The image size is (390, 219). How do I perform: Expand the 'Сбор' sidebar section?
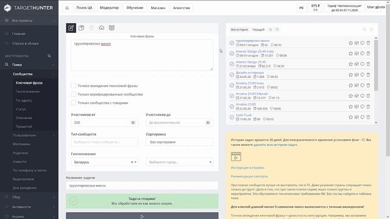[x=29, y=197]
